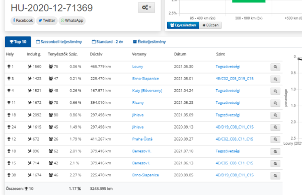
Task: Click 4E/C02_C08_C11_C15 level link
Action: pyautogui.click(x=235, y=139)
